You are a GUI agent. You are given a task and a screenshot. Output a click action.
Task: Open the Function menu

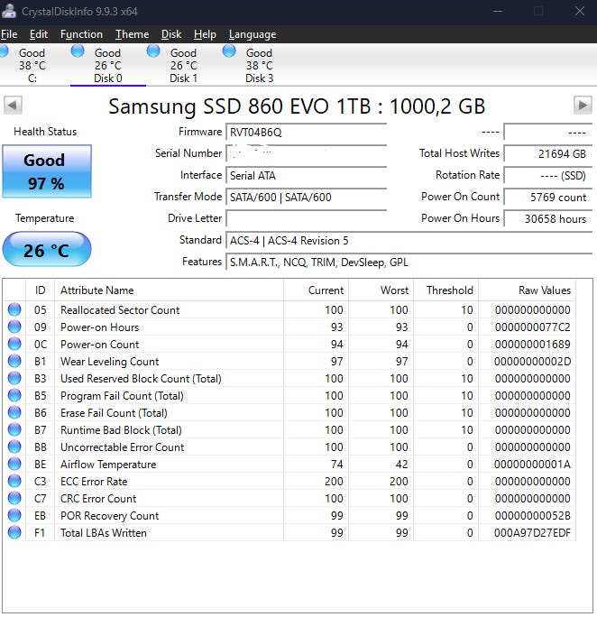pos(81,34)
